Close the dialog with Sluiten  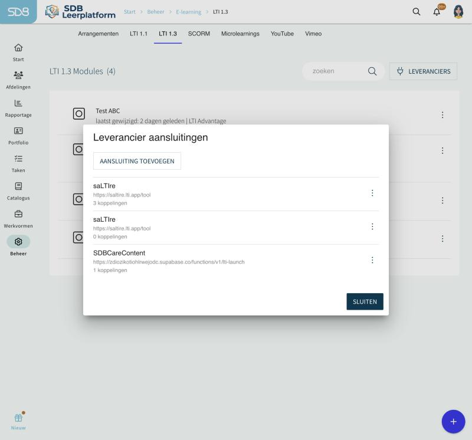[365, 301]
